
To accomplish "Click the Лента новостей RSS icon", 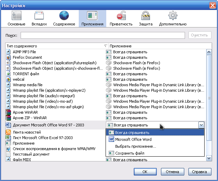I will [x=8, y=132].
